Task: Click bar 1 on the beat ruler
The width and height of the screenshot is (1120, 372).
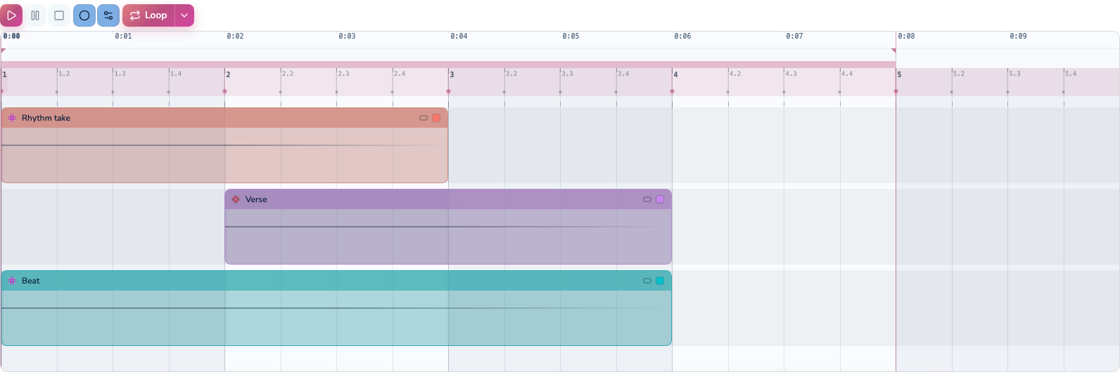Action: click(4, 74)
